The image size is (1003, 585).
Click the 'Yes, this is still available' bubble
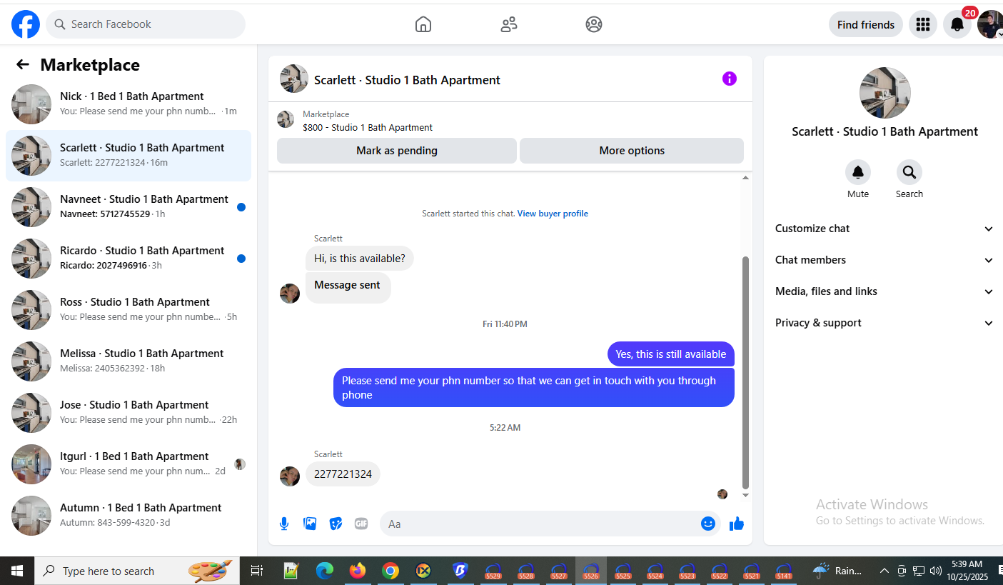(671, 354)
